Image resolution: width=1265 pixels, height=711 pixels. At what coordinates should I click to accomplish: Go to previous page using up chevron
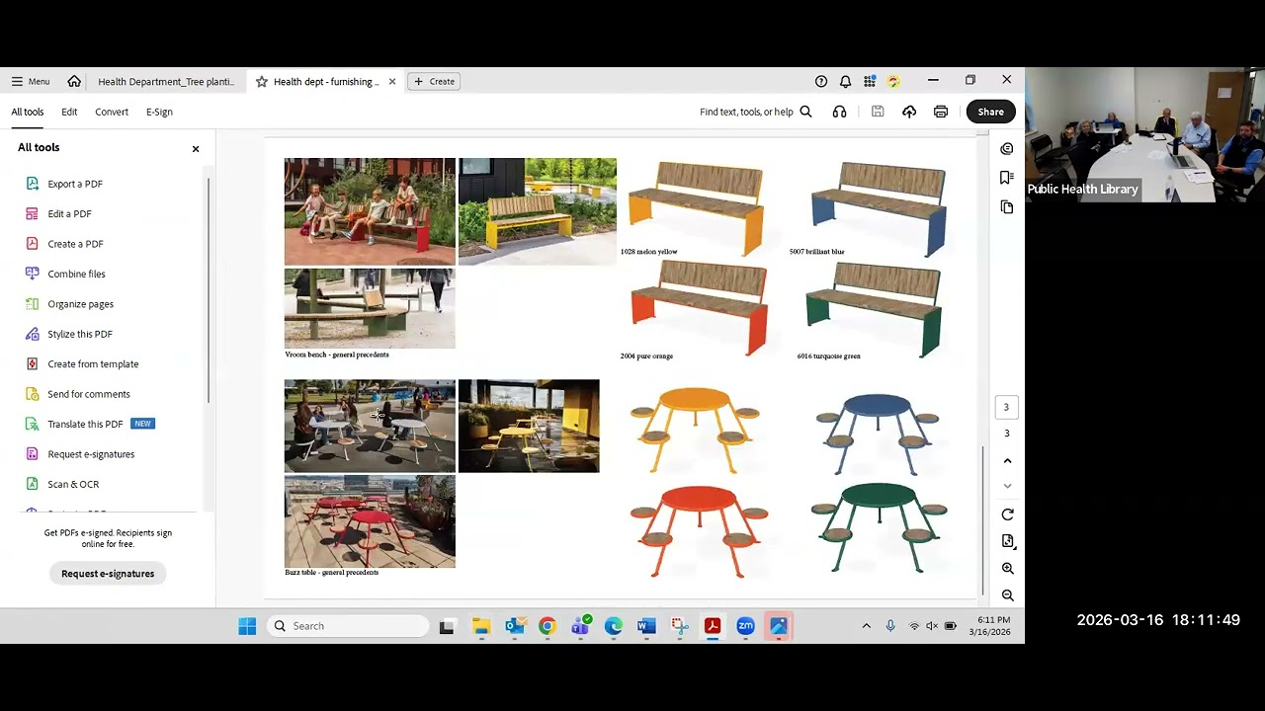[1007, 461]
